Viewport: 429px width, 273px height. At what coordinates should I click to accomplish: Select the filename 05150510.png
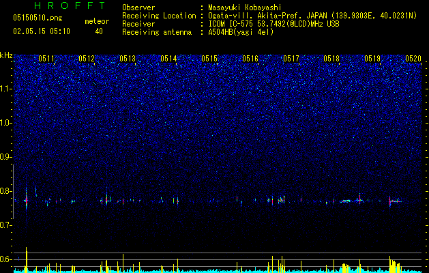click(x=38, y=18)
